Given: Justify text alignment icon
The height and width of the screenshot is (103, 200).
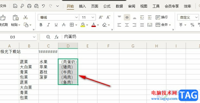Looking at the screenshot, I should 142,25.
